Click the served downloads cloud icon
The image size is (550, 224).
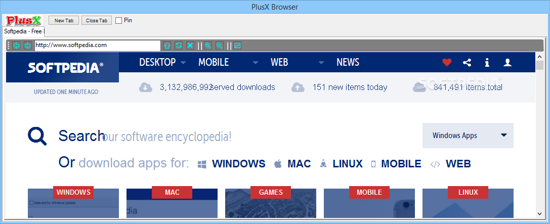[146, 87]
